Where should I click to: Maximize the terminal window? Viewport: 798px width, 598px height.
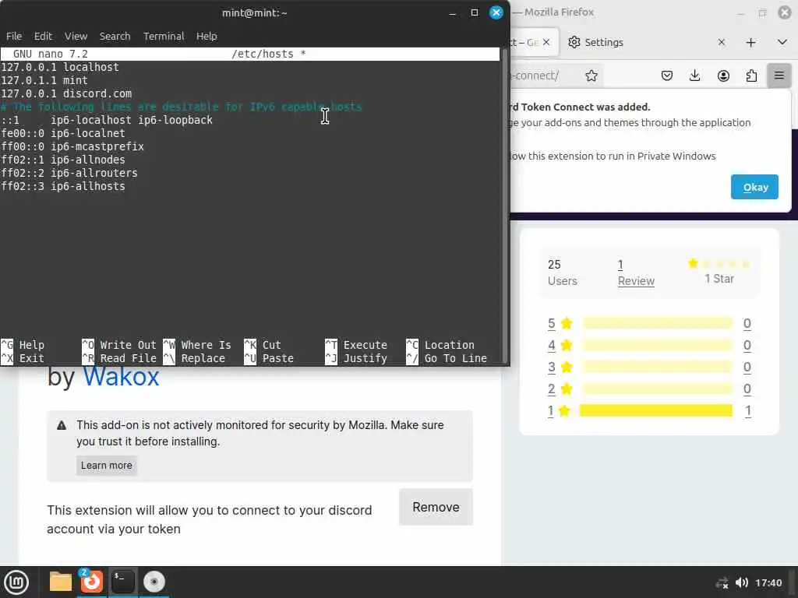(x=475, y=12)
